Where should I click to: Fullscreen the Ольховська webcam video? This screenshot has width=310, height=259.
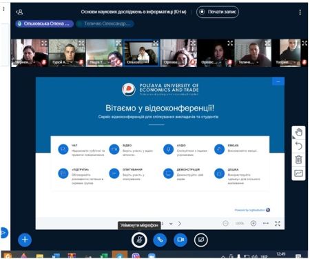(156, 43)
